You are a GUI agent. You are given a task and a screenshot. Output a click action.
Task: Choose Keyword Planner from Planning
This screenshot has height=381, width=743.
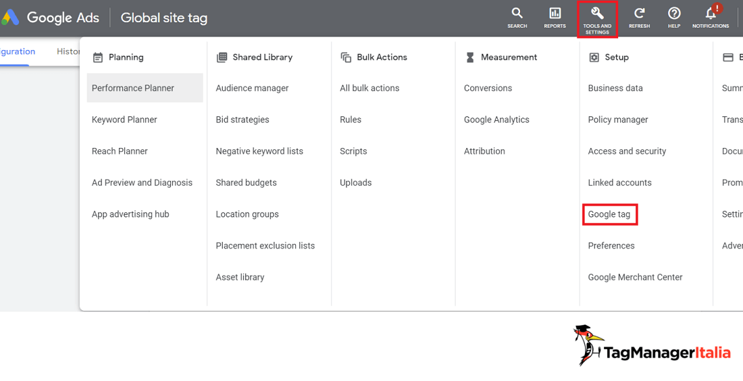pyautogui.click(x=124, y=120)
